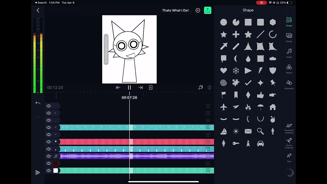Select the puzzle piece shape

click(x=236, y=83)
